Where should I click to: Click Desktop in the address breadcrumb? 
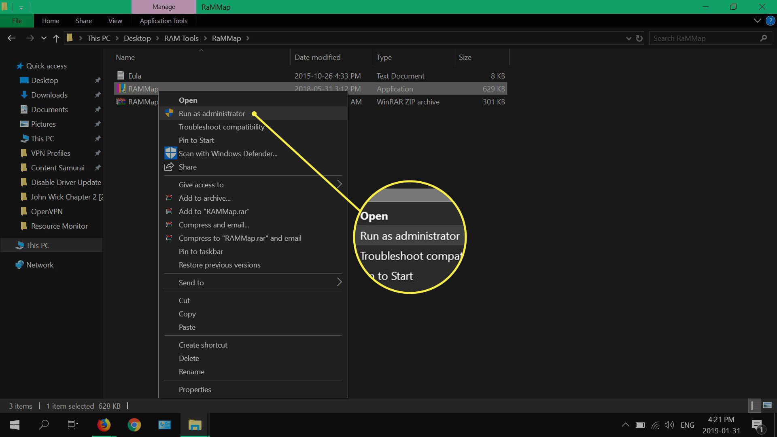[x=137, y=38]
